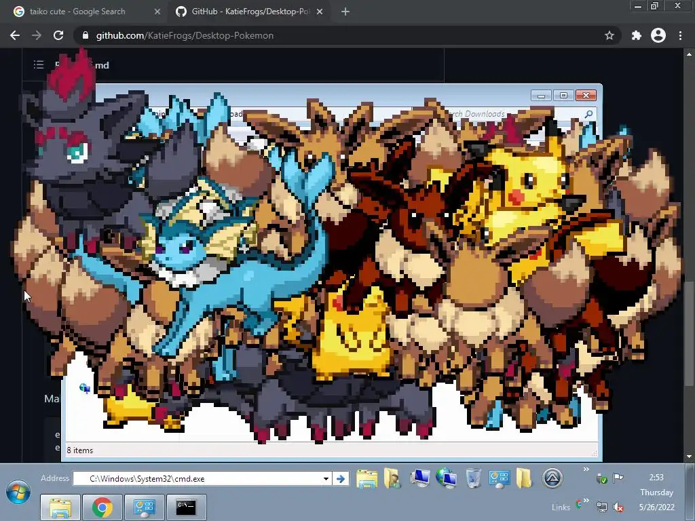
Task: Maximize the Downloads explorer window
Action: coord(563,95)
